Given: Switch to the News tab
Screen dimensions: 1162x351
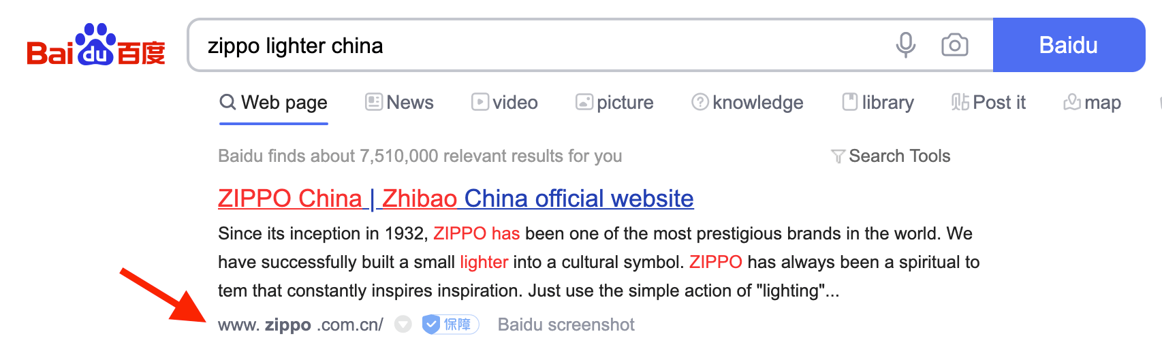Looking at the screenshot, I should (409, 102).
